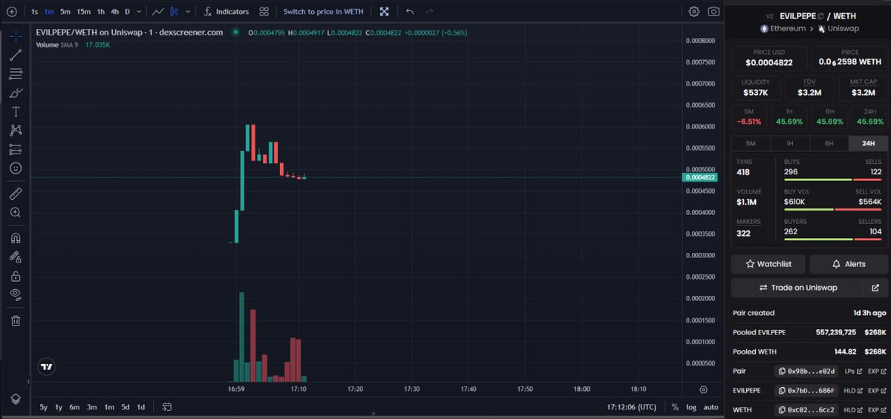Expand the chart style dropdown arrow
Screen dimensions: 891x419
tap(188, 12)
